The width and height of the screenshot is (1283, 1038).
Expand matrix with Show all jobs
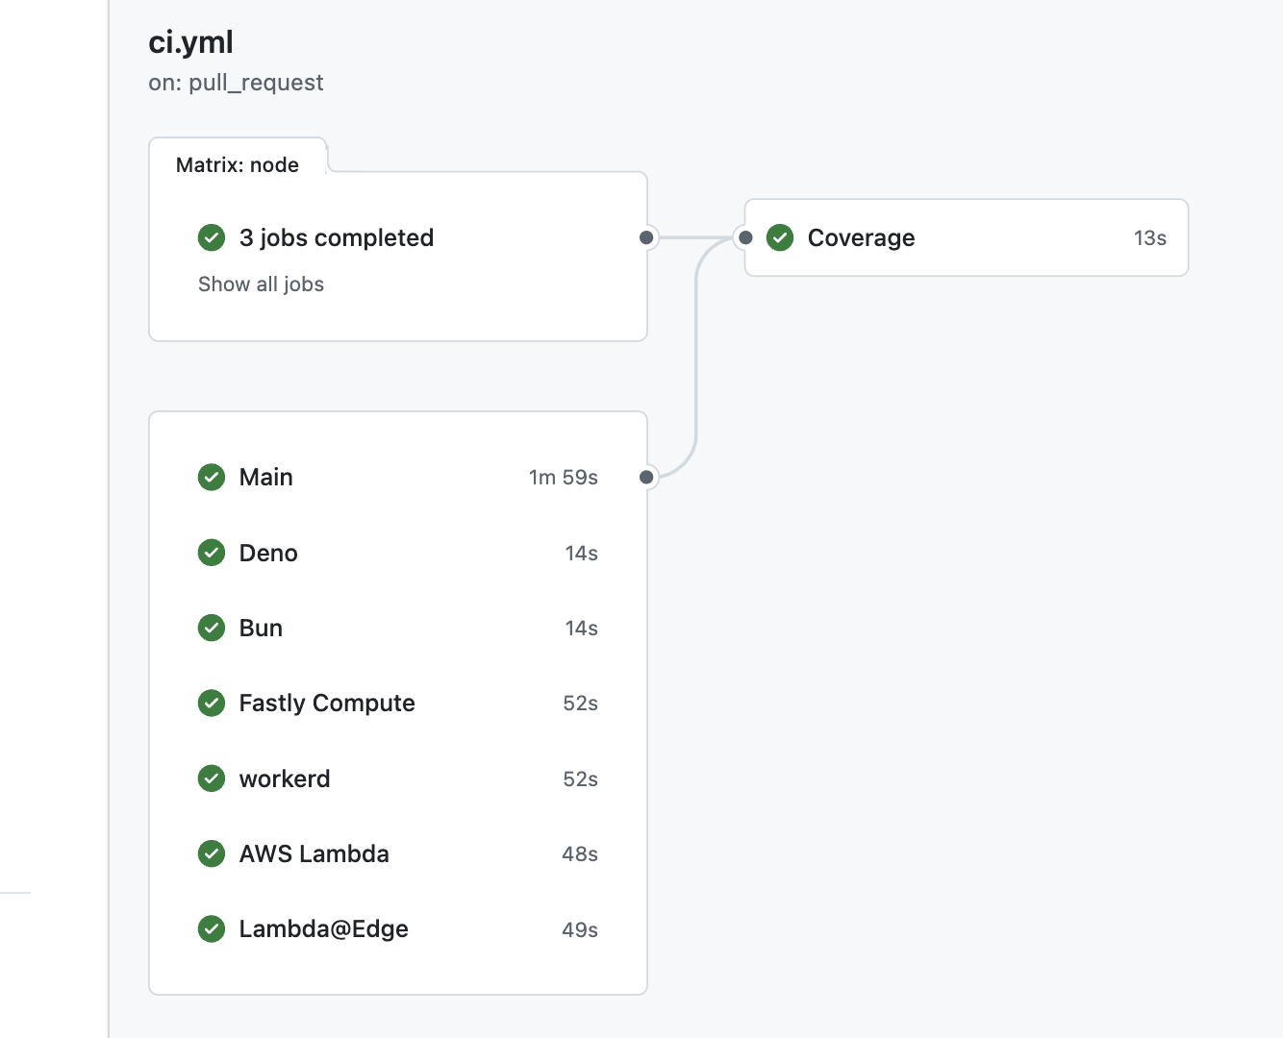261,284
